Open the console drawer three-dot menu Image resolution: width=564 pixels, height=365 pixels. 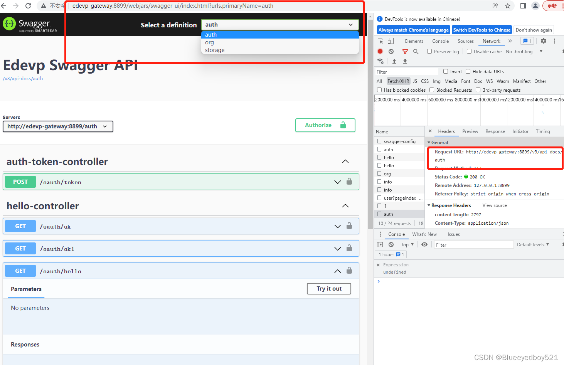point(380,234)
